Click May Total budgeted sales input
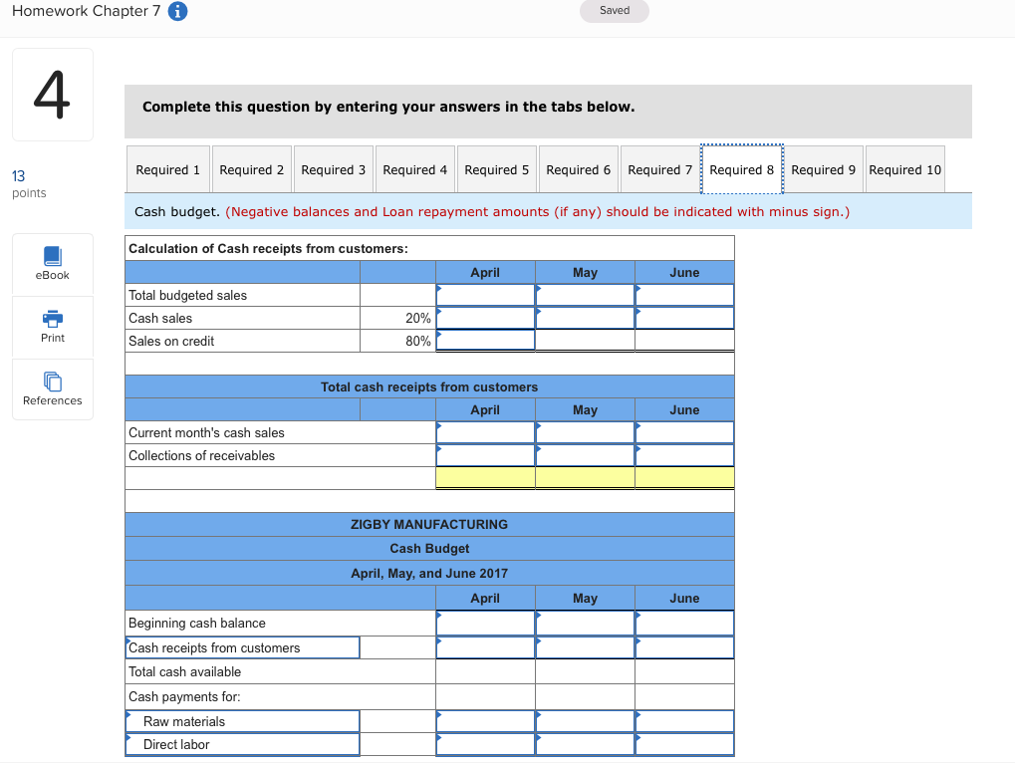Image resolution: width=1015 pixels, height=766 pixels. (x=585, y=295)
